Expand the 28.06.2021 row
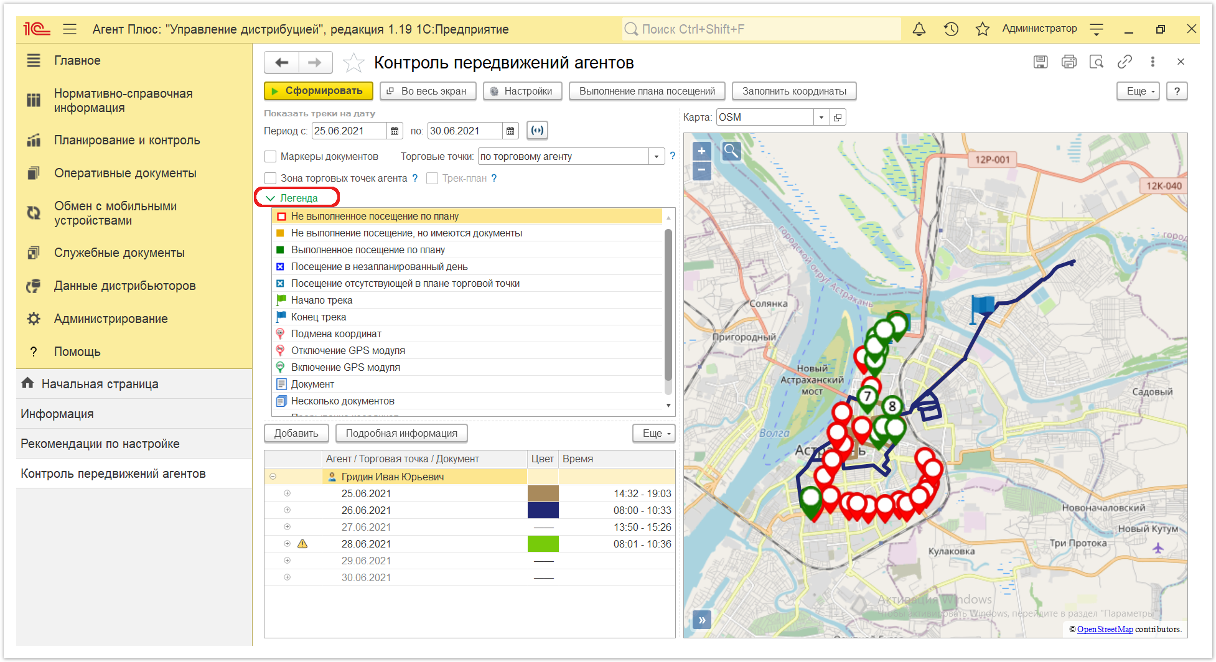Screen dimensions: 1216x662 287,544
